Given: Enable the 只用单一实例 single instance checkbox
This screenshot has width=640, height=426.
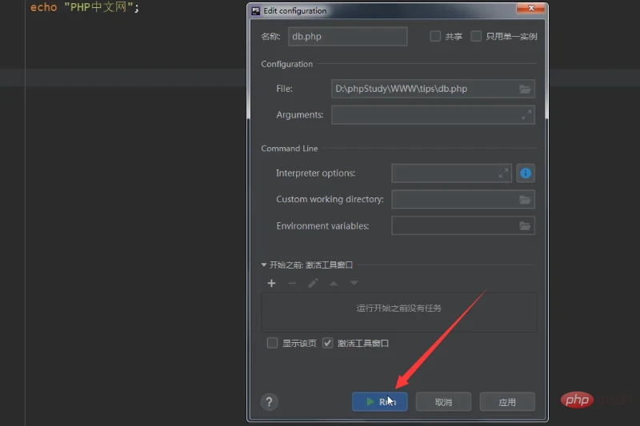Looking at the screenshot, I should pos(476,36).
